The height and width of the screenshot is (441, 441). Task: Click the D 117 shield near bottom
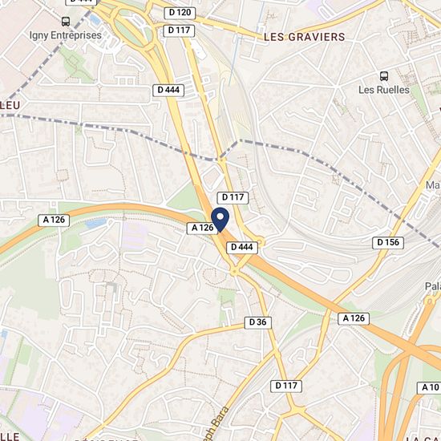coord(286,386)
